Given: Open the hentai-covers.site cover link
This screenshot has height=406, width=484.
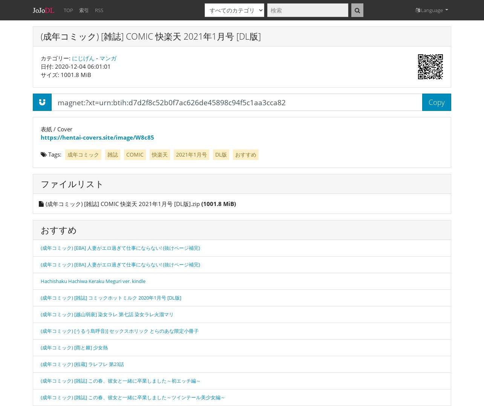Looking at the screenshot, I should tap(97, 137).
